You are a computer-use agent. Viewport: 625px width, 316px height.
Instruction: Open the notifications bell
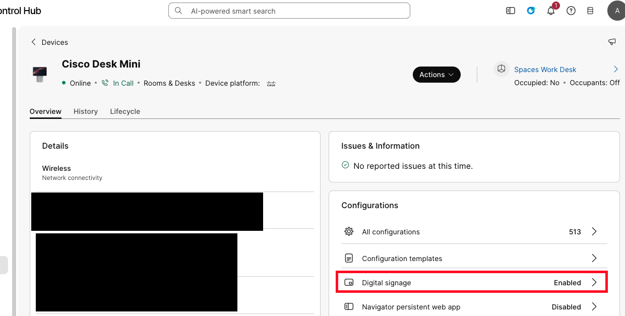click(x=551, y=11)
